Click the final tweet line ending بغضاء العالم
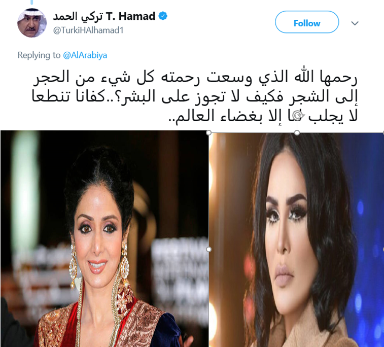This screenshot has height=347, width=384. coord(263,116)
